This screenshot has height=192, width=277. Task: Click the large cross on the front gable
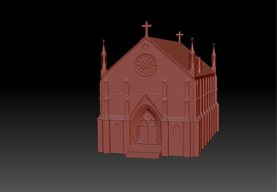tap(146, 28)
